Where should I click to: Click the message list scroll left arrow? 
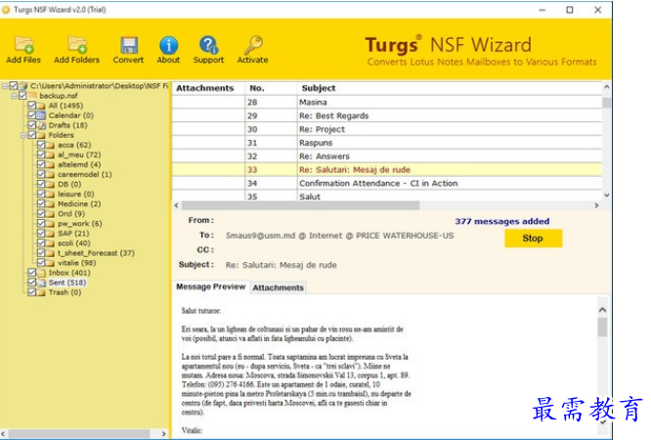click(177, 205)
